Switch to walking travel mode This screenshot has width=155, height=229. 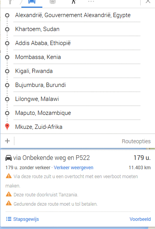[73, 2]
